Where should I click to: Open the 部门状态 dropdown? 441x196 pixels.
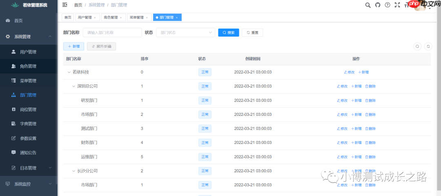pos(186,32)
